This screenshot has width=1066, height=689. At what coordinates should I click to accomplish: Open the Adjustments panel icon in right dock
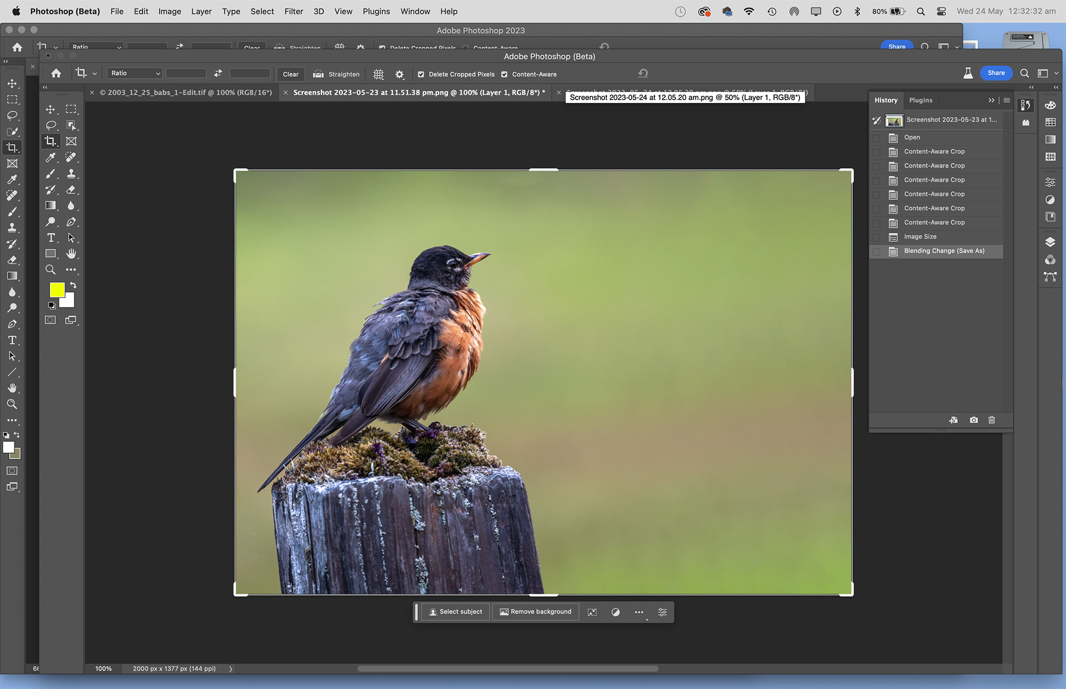(1050, 200)
